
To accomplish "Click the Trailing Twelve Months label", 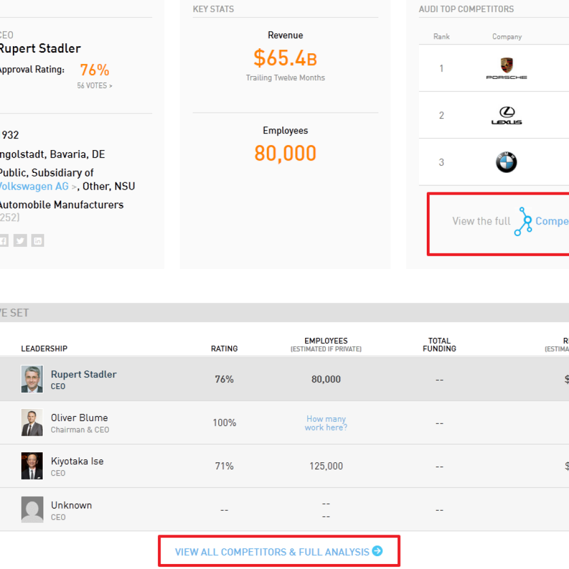I will pos(285,78).
